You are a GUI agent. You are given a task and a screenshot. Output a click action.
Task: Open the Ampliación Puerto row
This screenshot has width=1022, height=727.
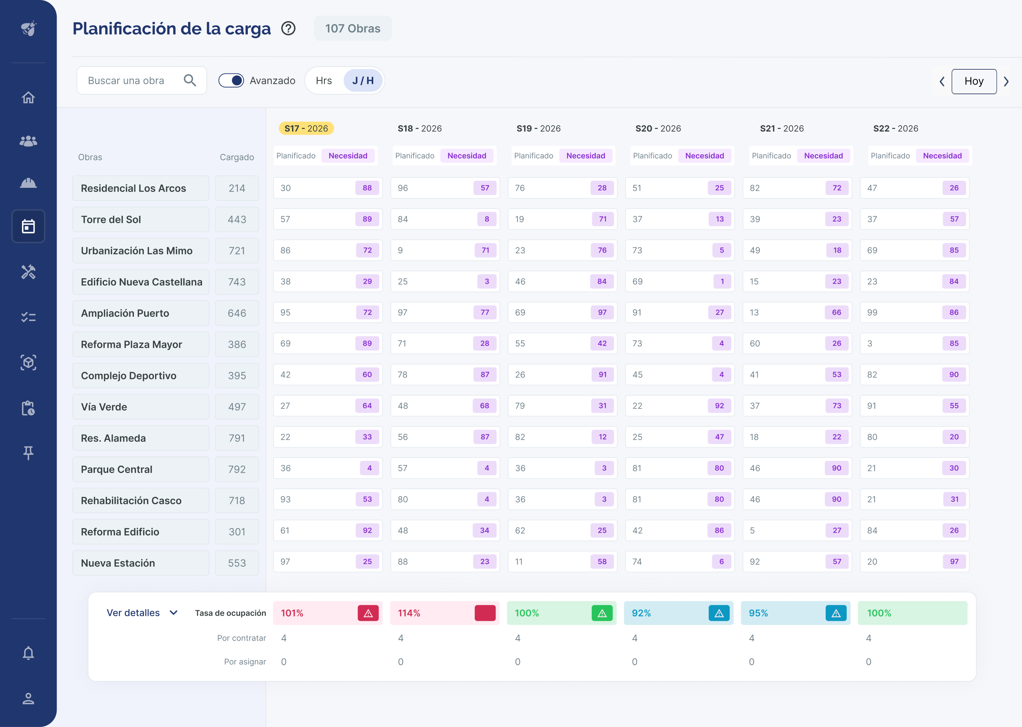point(140,313)
